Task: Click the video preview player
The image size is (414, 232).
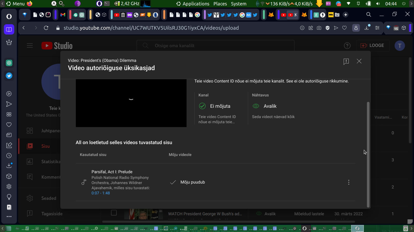Action: 131,103
